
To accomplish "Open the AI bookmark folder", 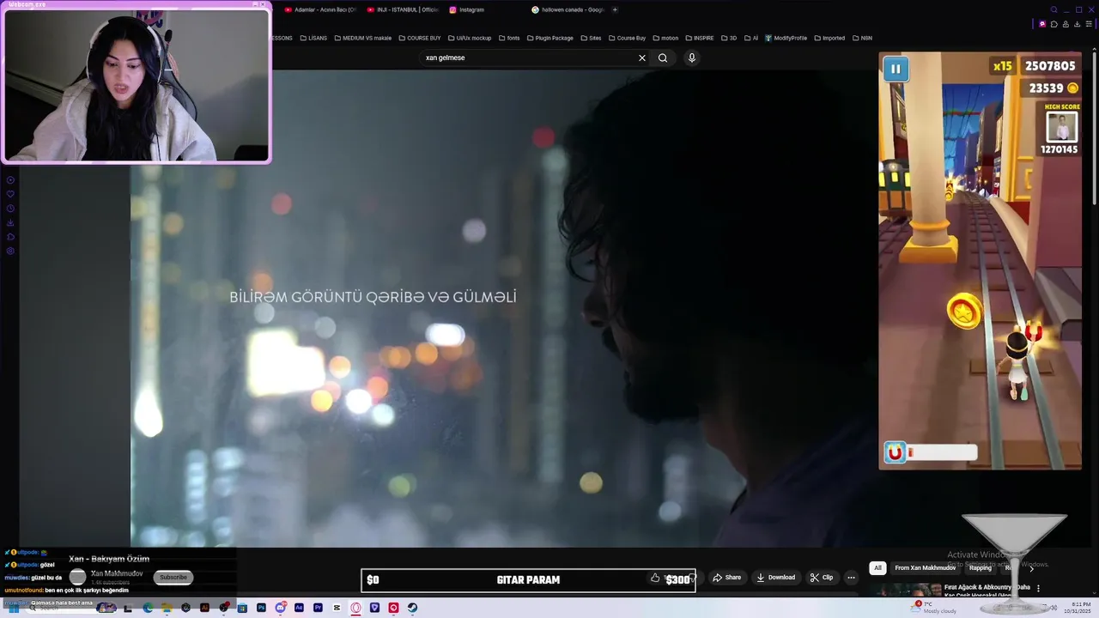I will tap(750, 38).
